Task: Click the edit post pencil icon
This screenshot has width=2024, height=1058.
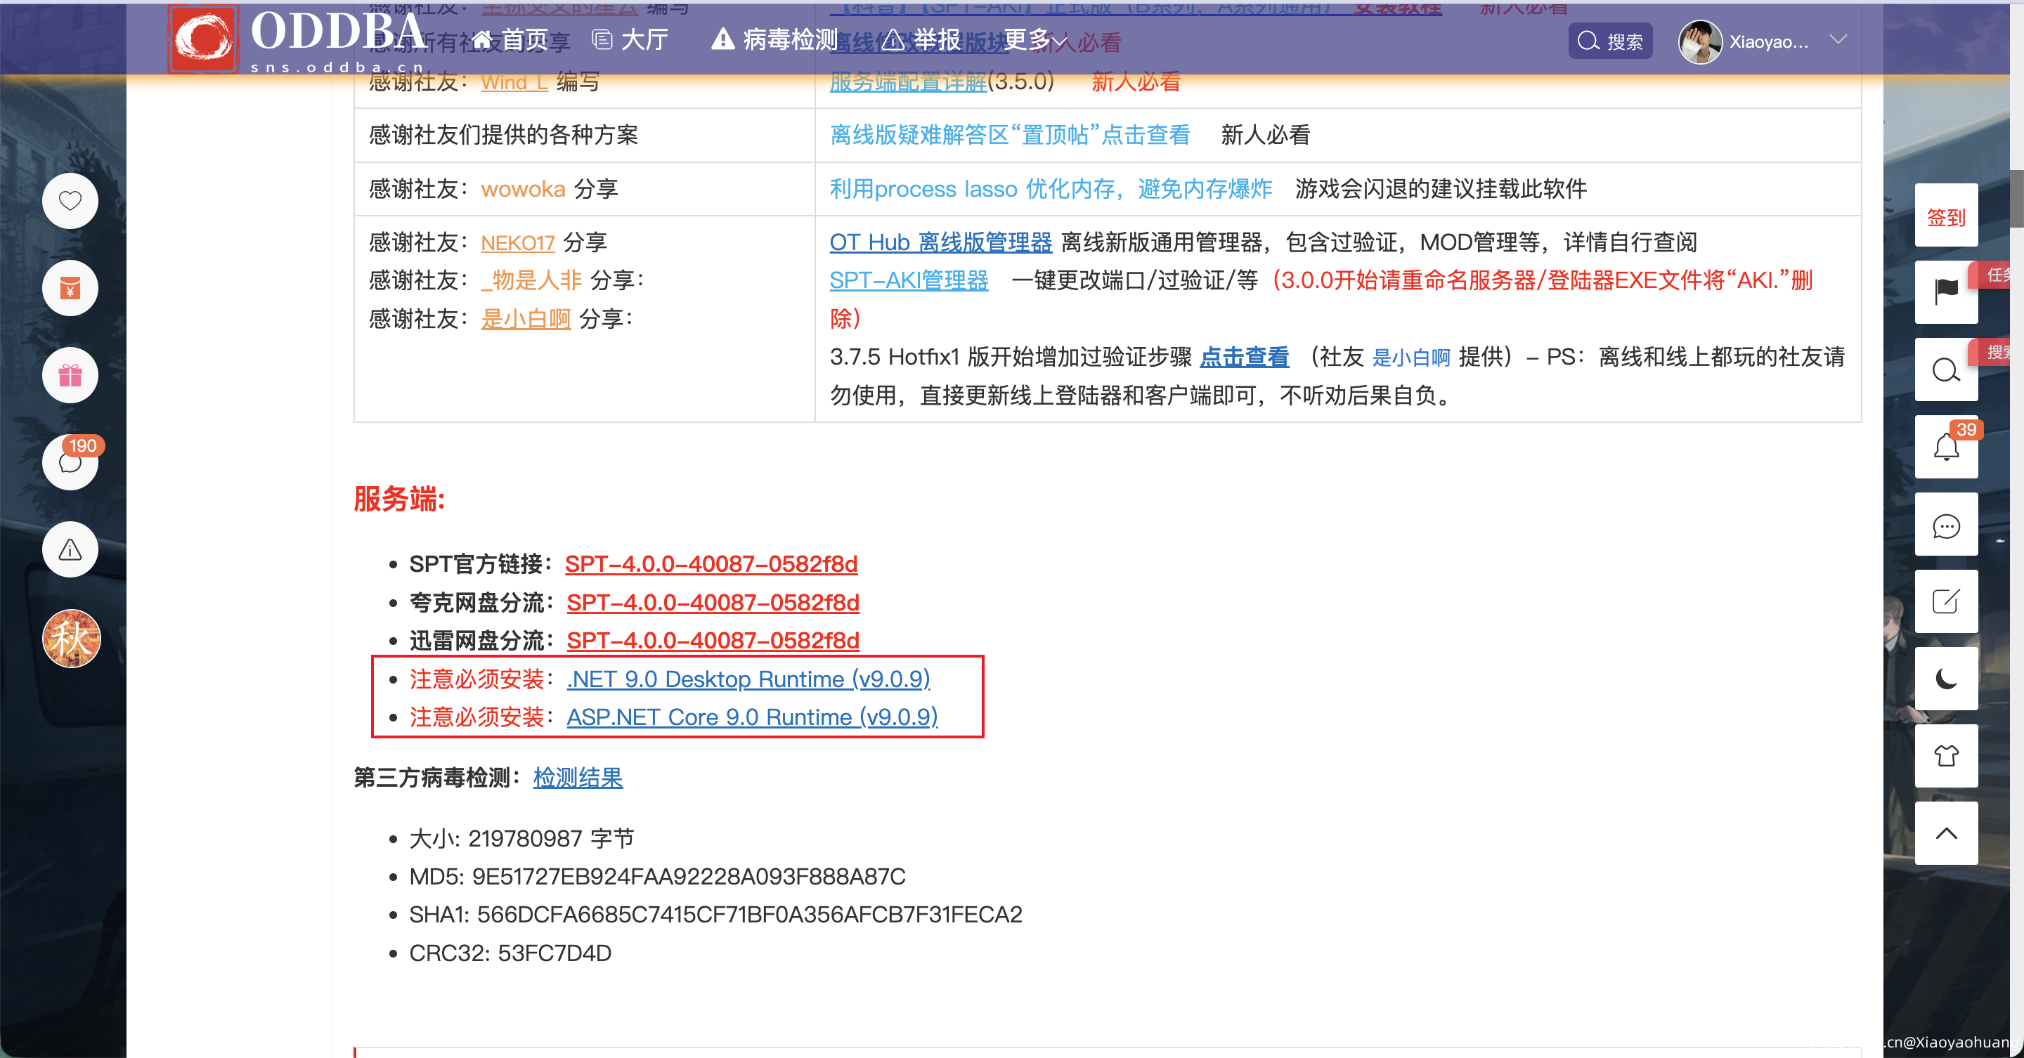Action: pyautogui.click(x=1945, y=603)
